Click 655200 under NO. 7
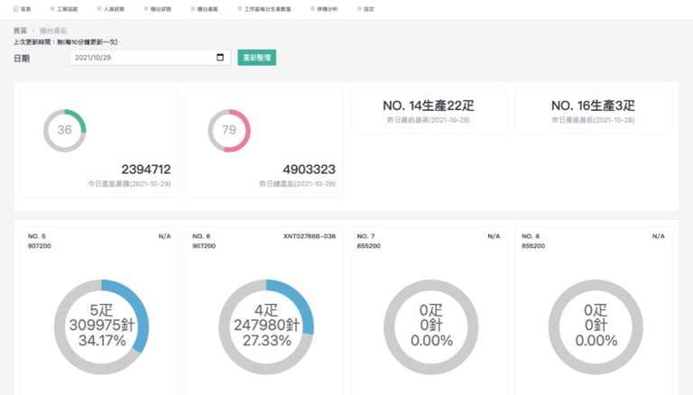This screenshot has width=693, height=395. tap(368, 246)
